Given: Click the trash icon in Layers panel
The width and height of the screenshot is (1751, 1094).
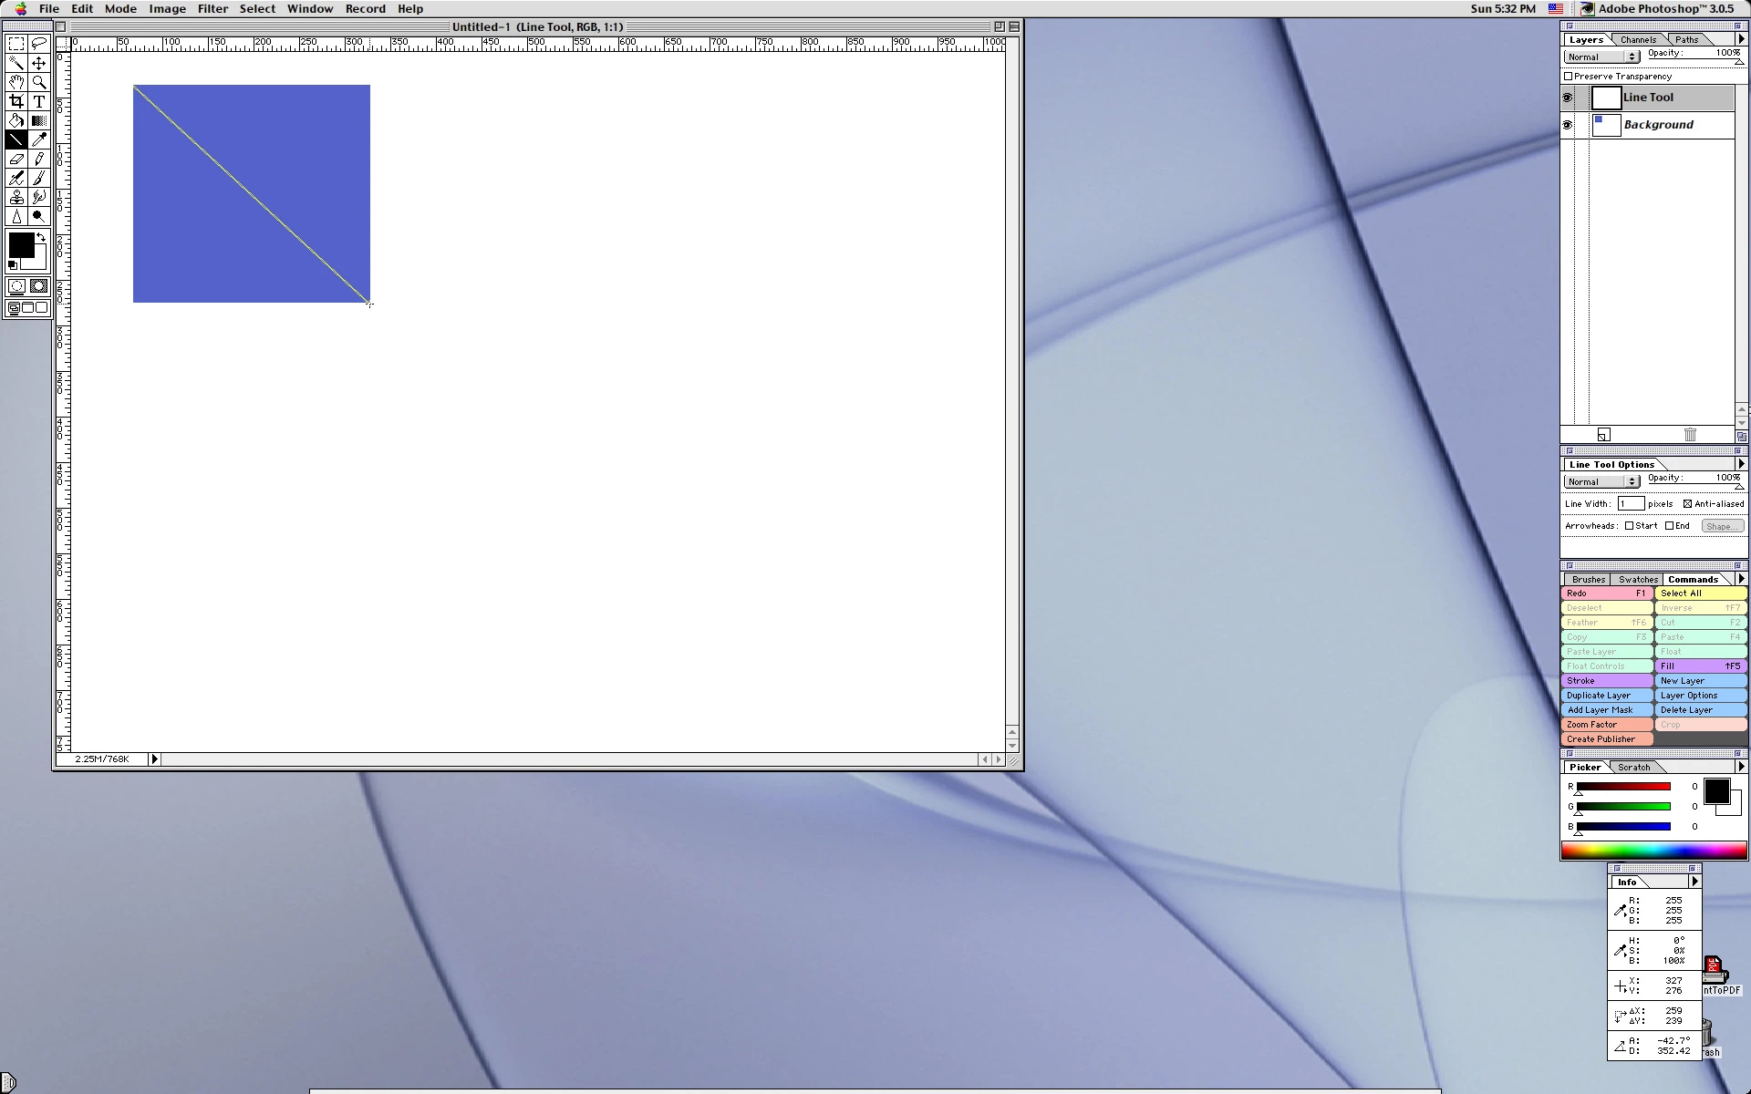Looking at the screenshot, I should [x=1689, y=435].
